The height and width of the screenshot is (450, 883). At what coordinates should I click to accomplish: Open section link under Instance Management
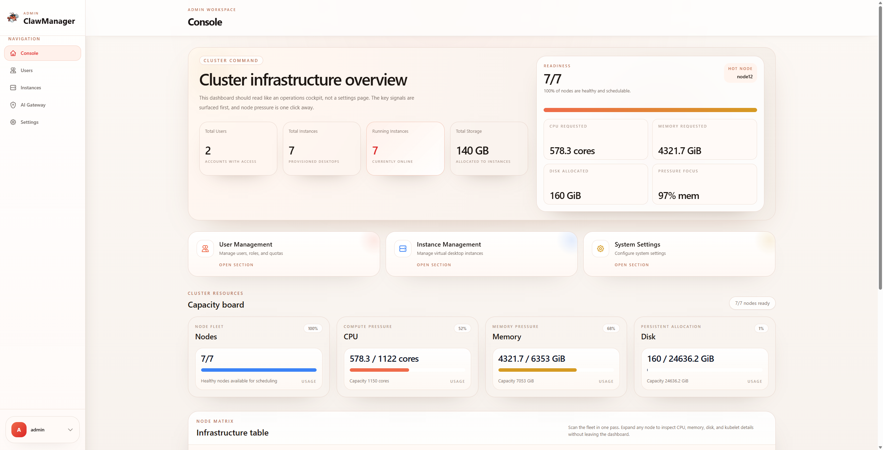coord(434,265)
